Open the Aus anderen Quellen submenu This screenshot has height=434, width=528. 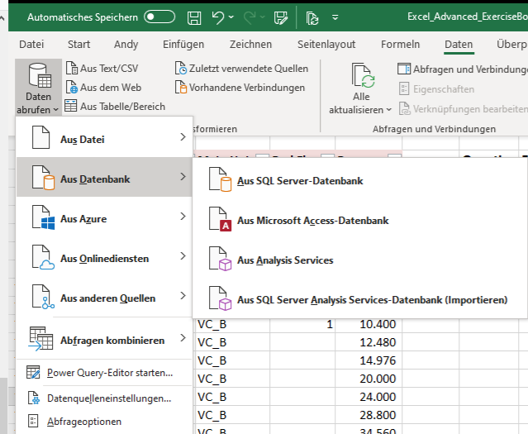(x=104, y=297)
